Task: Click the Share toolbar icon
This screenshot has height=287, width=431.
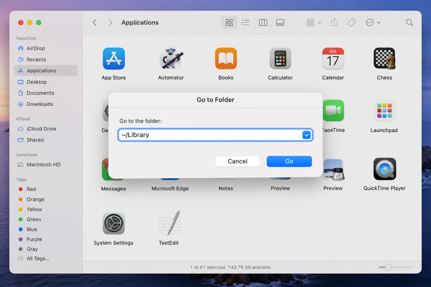Action: click(334, 23)
